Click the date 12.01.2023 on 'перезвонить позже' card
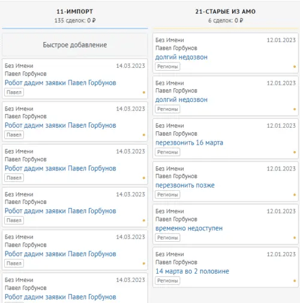Viewport: 300px width, 303px height. coord(281,169)
